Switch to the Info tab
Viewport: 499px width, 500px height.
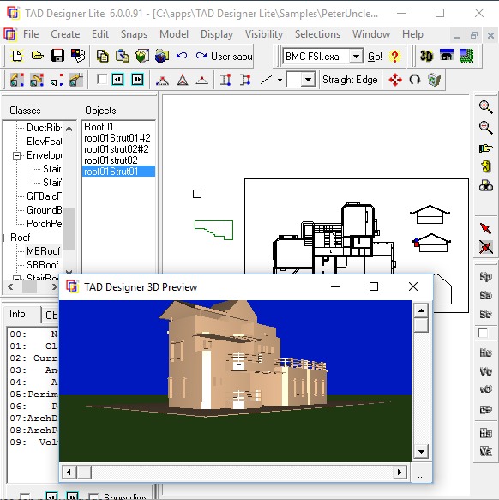(17, 314)
